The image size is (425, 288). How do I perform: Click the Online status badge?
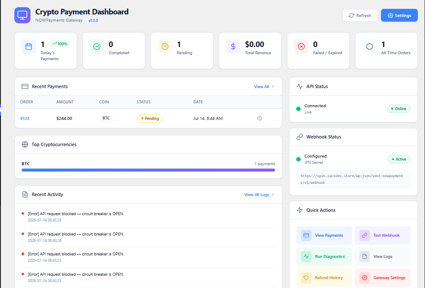[x=398, y=109]
